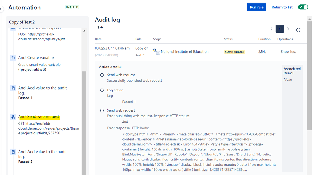Image resolution: width=315 pixels, height=175 pixels.
Task: Select the Create variable braces icon
Action: [x=13, y=58]
